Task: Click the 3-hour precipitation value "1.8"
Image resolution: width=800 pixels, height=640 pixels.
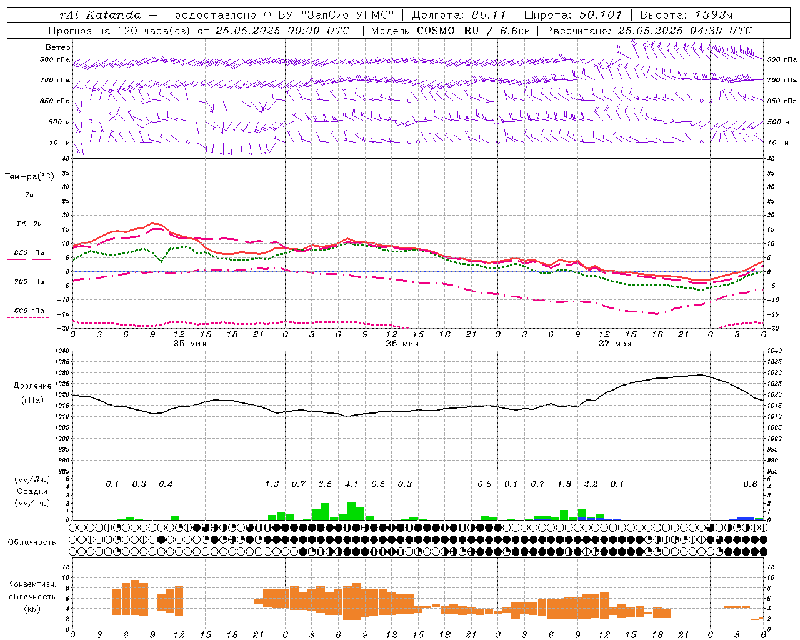Action: tap(564, 484)
